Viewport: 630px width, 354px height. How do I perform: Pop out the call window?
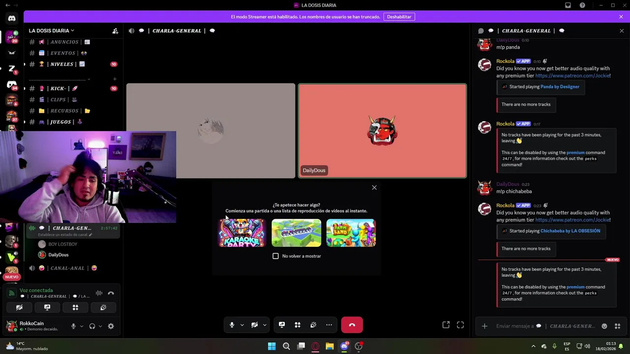click(x=446, y=325)
